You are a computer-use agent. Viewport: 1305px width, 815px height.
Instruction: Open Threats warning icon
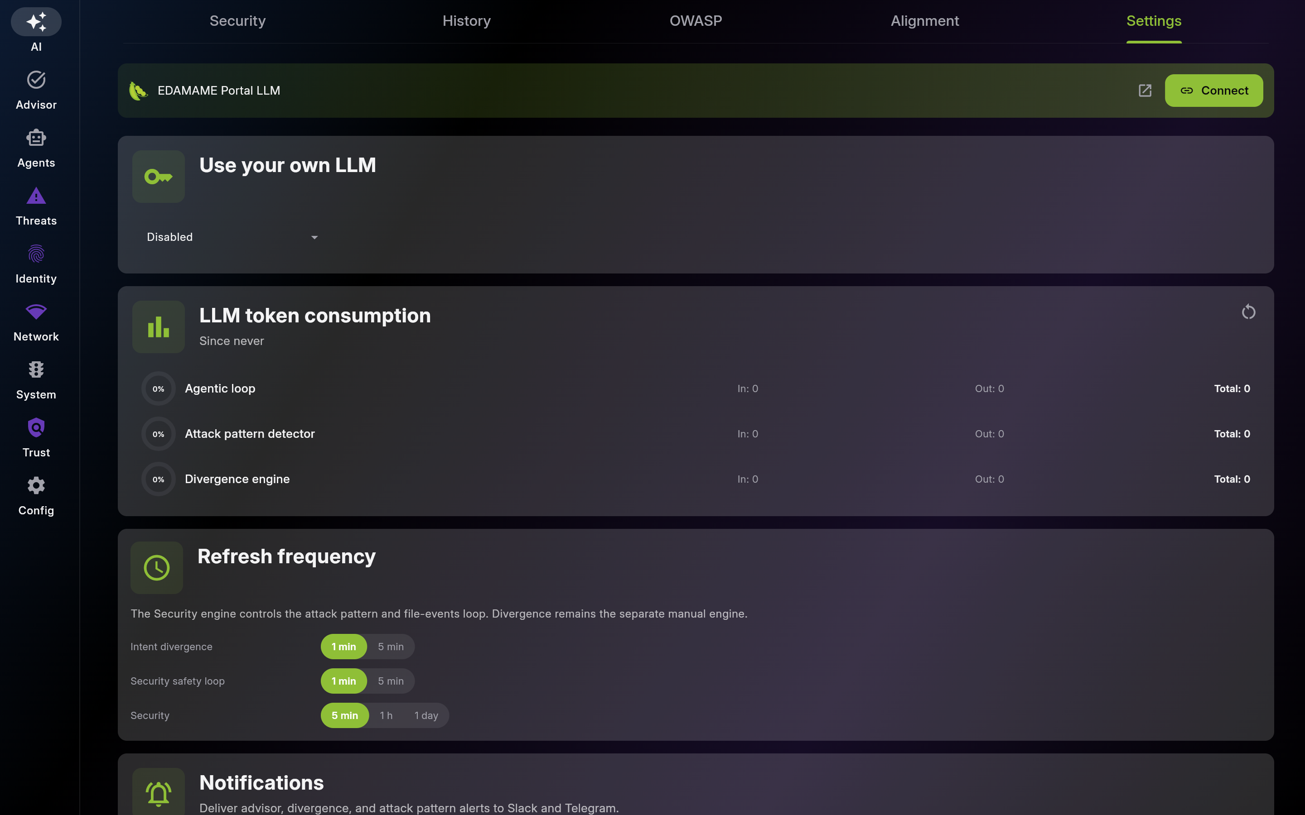pyautogui.click(x=36, y=196)
